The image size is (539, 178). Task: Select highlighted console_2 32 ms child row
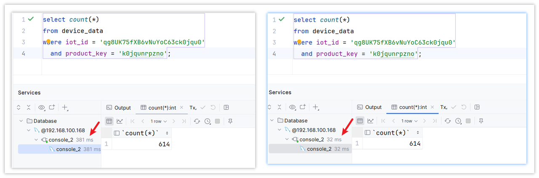(x=310, y=149)
